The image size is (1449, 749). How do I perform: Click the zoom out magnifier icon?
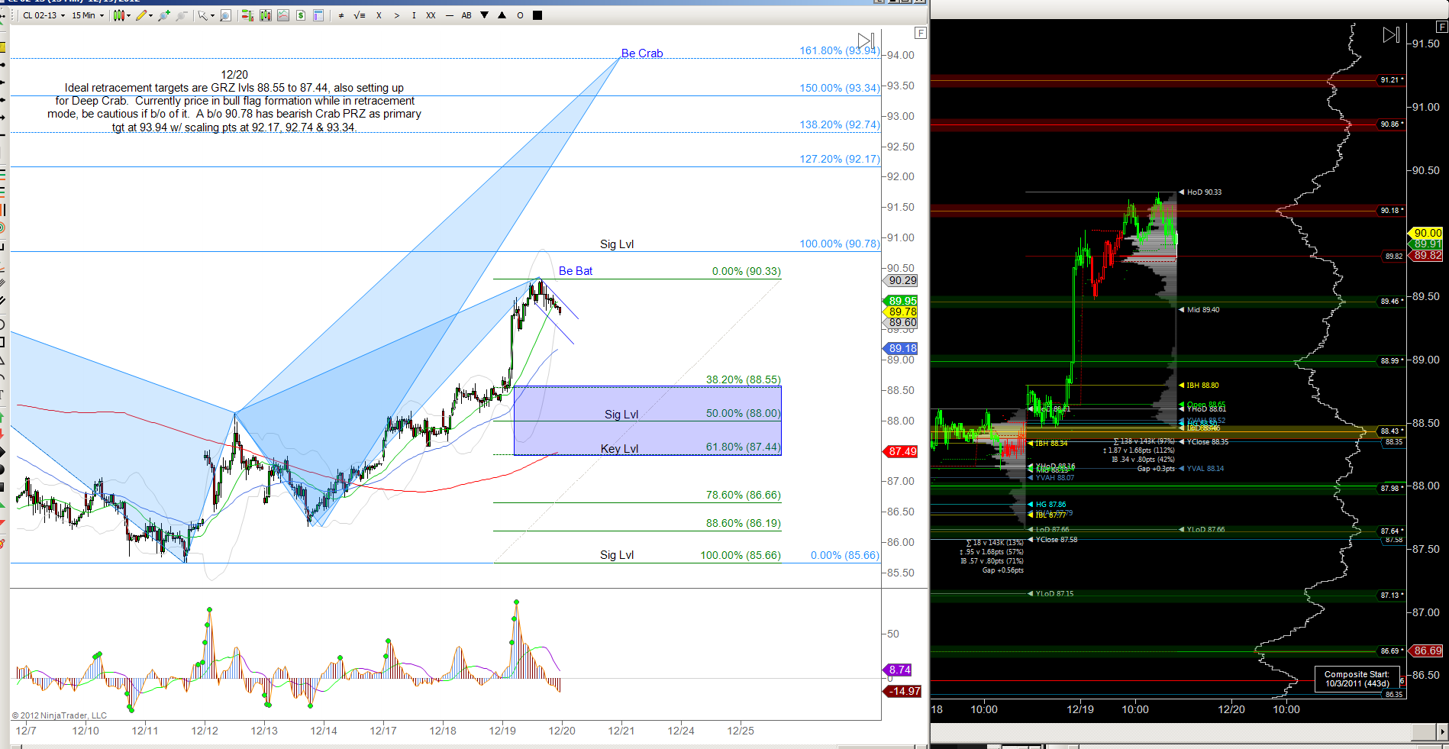(181, 15)
